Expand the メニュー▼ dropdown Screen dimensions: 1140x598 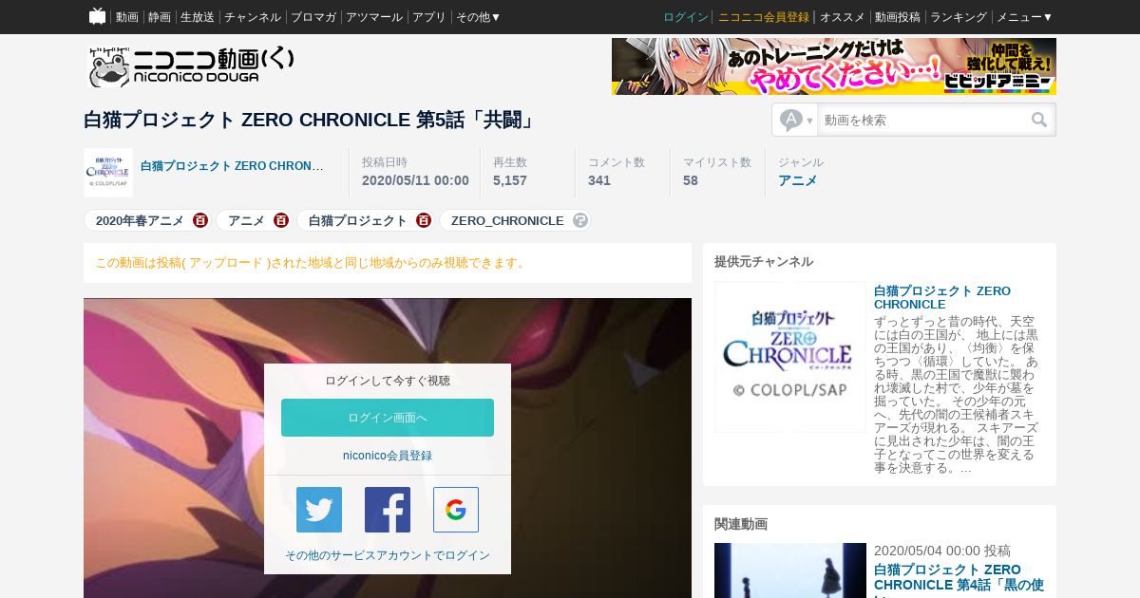[x=1025, y=17]
